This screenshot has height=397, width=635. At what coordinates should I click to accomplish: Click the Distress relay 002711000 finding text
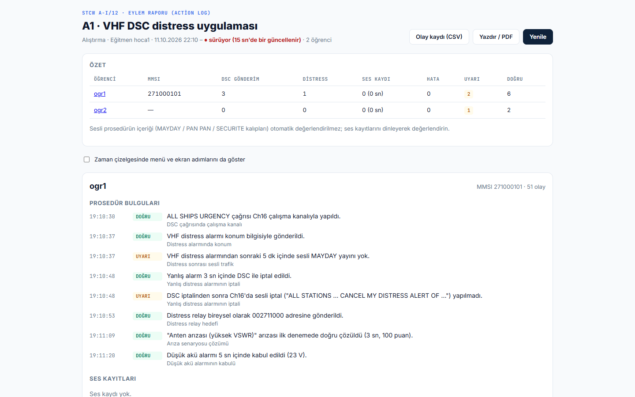tap(255, 315)
